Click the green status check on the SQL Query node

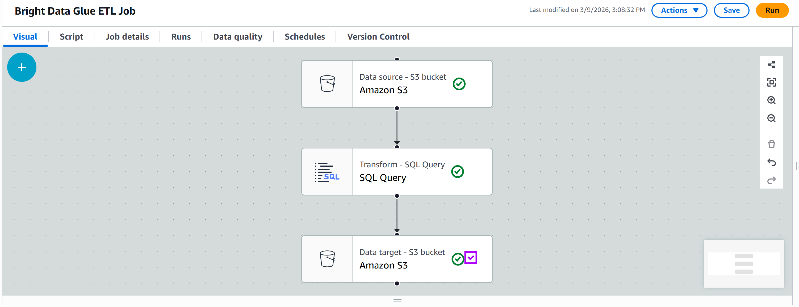[x=457, y=171]
